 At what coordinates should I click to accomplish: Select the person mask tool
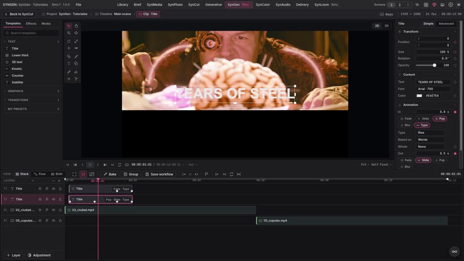[x=76, y=72]
